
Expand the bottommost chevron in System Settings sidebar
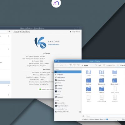coord(8,95)
